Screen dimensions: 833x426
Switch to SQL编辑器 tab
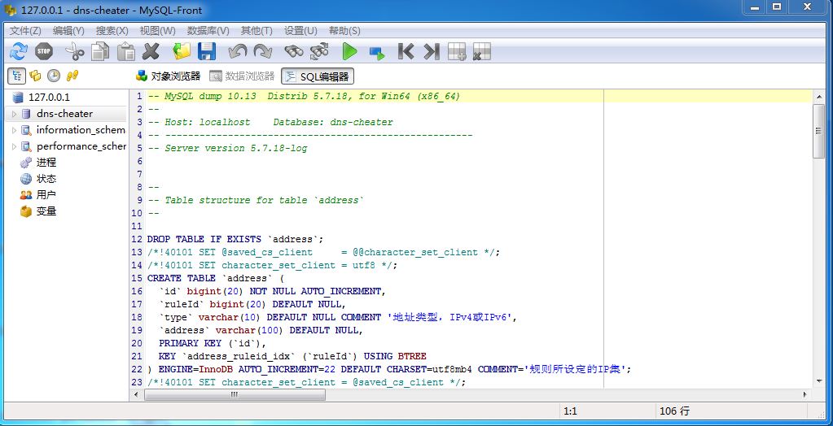pos(318,76)
